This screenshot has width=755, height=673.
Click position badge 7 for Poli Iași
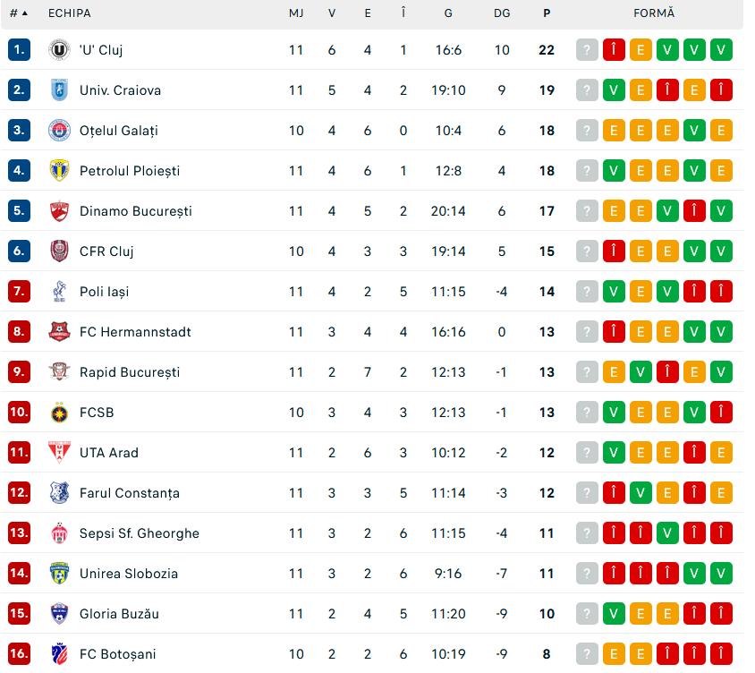coord(20,292)
